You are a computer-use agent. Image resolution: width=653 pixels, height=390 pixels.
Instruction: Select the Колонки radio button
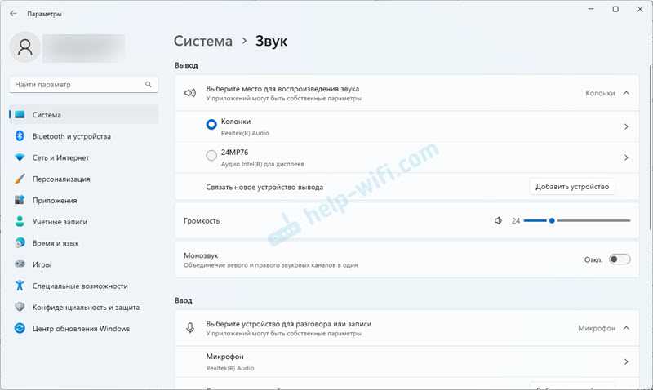(x=211, y=125)
